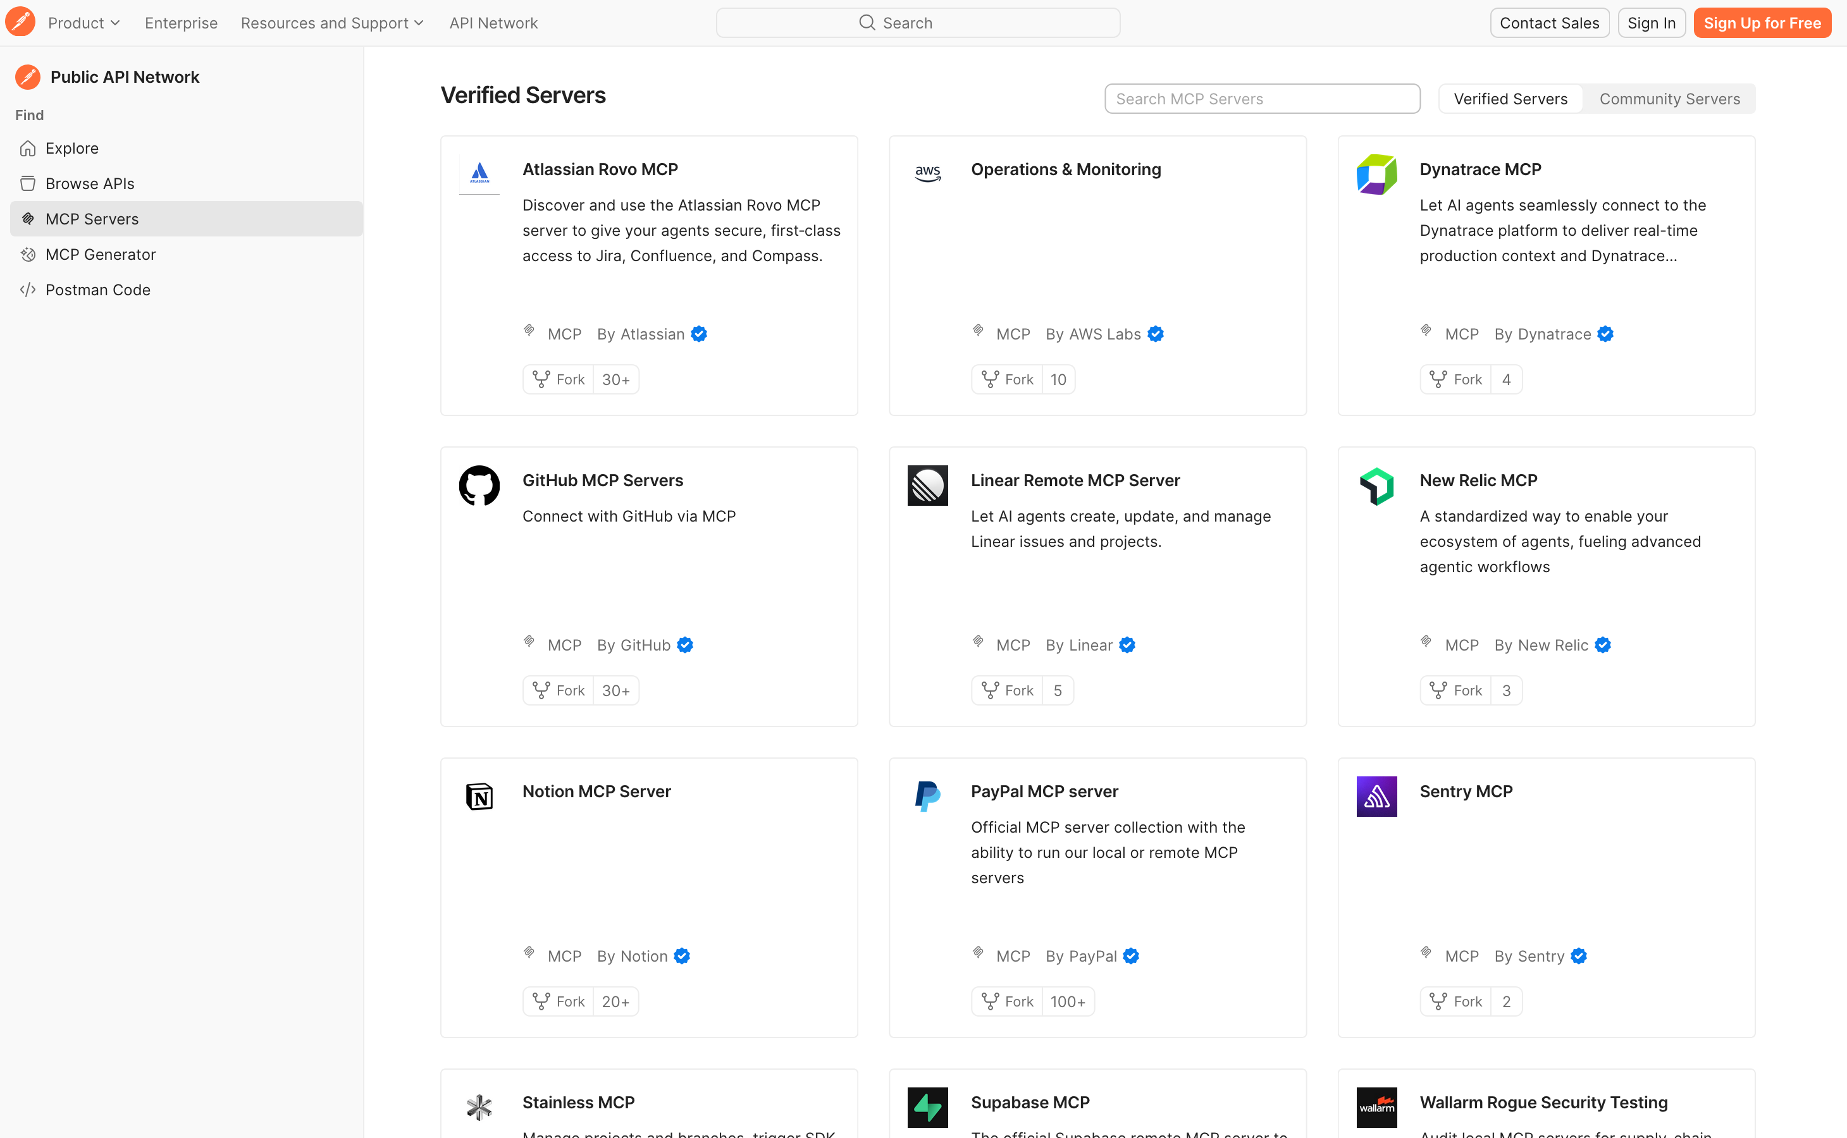The height and width of the screenshot is (1138, 1847).
Task: Click the Search MCP Servers input
Action: pos(1262,99)
